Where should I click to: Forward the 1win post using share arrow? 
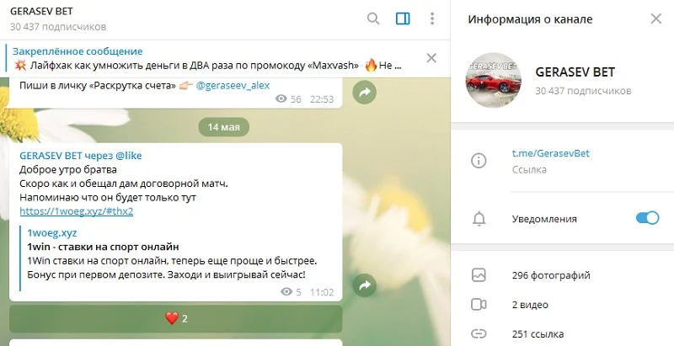[365, 285]
